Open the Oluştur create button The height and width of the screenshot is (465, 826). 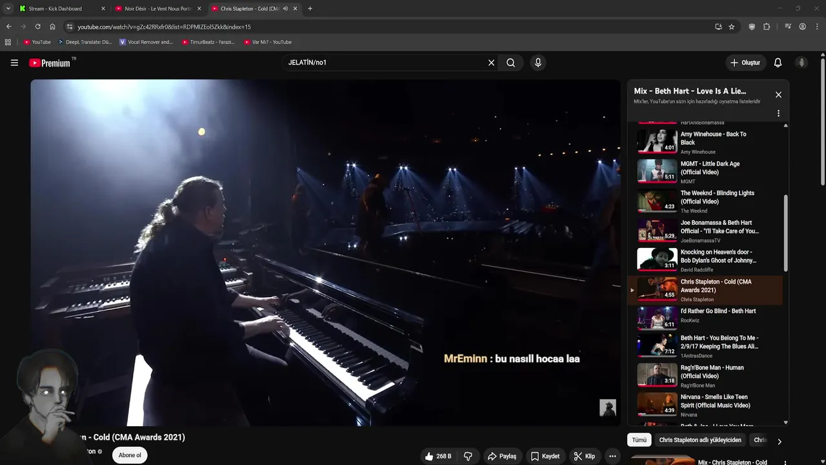745,63
